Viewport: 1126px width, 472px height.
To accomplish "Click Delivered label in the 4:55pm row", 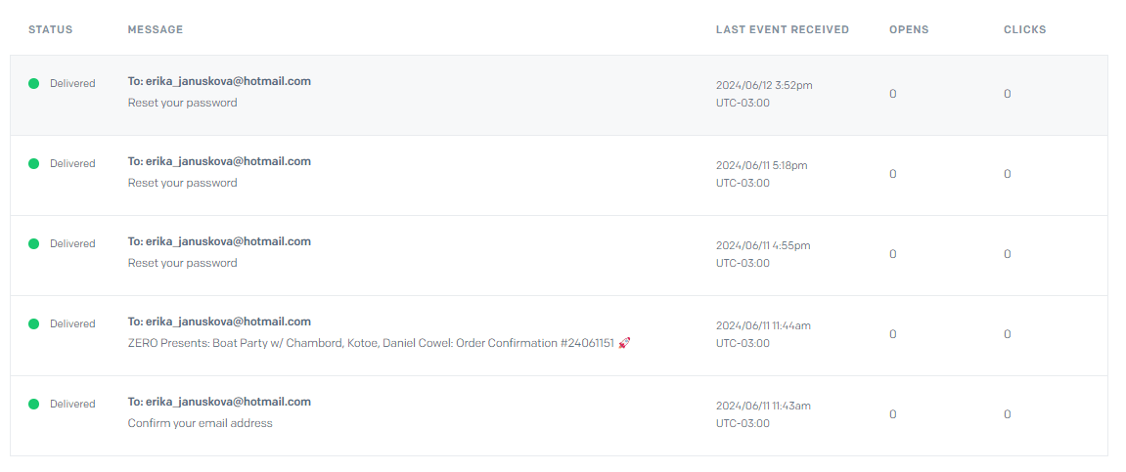I will [x=72, y=244].
